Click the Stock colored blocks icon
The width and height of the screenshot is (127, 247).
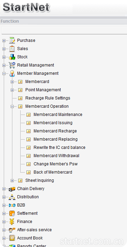(x=12, y=57)
